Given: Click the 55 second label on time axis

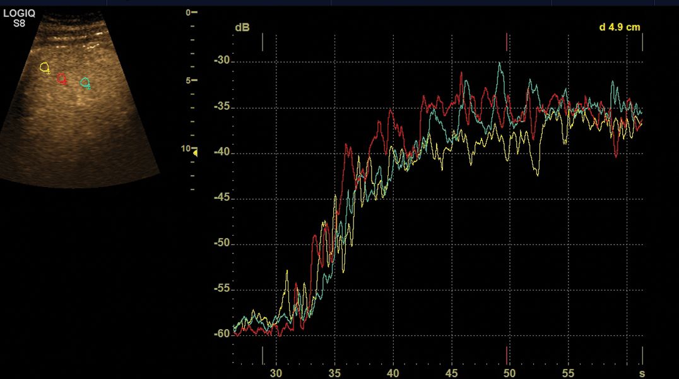Looking at the screenshot, I should (x=568, y=373).
